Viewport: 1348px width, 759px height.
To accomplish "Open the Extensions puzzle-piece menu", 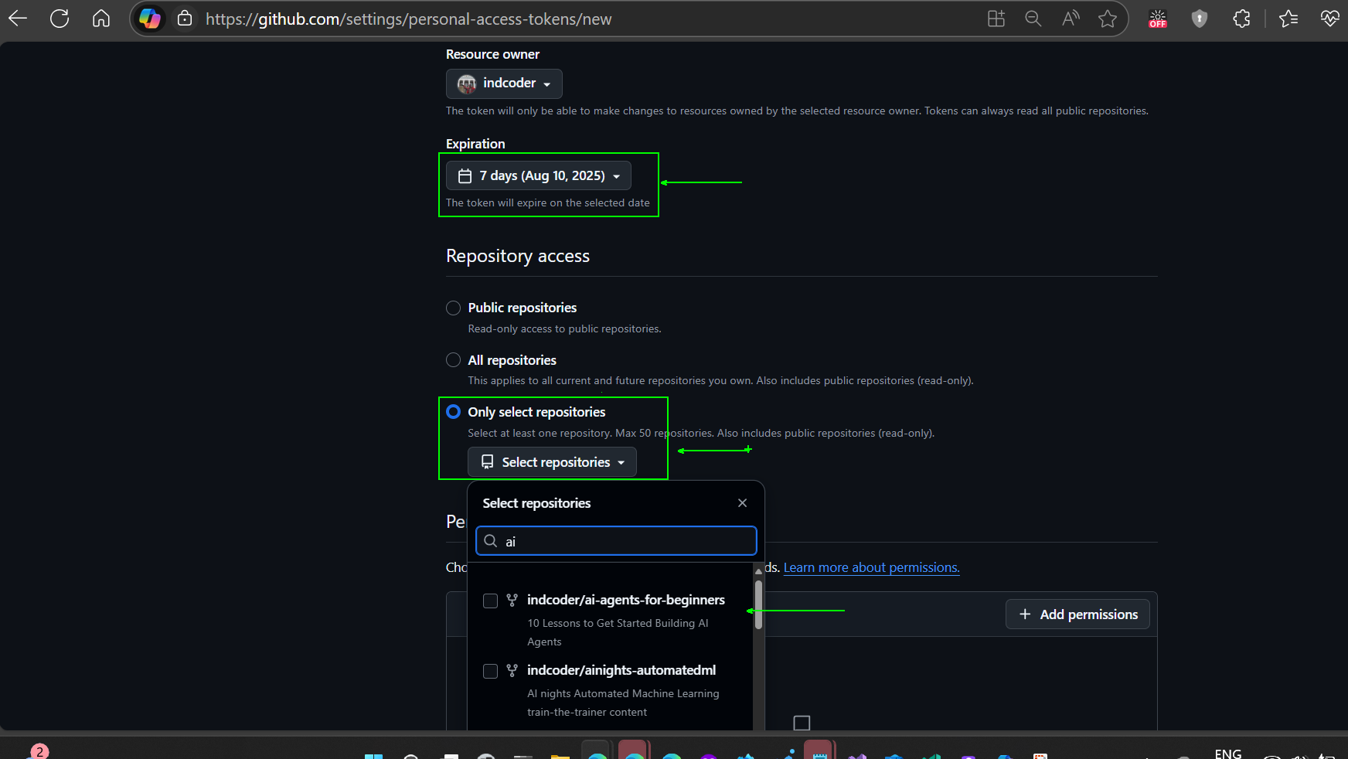I will click(1241, 19).
